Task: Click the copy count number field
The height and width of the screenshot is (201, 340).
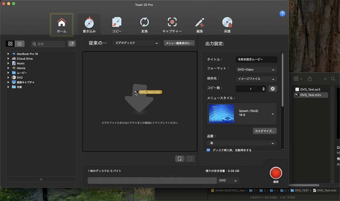Action: [x=249, y=89]
